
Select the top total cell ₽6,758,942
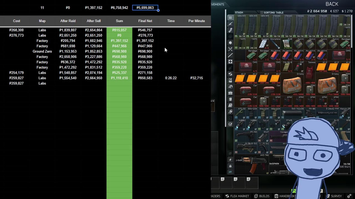119,8
